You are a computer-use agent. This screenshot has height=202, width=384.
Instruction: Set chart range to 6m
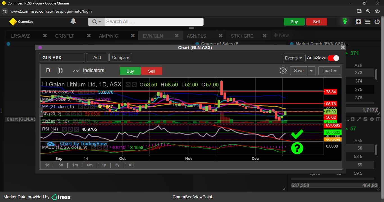90,165
